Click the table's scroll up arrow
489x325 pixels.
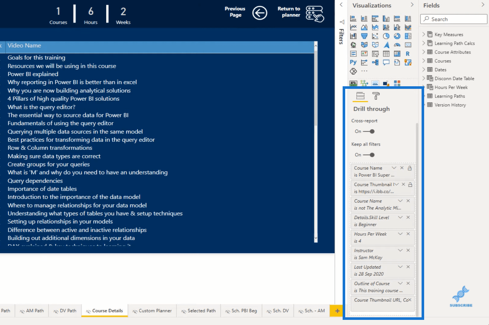coord(316,46)
